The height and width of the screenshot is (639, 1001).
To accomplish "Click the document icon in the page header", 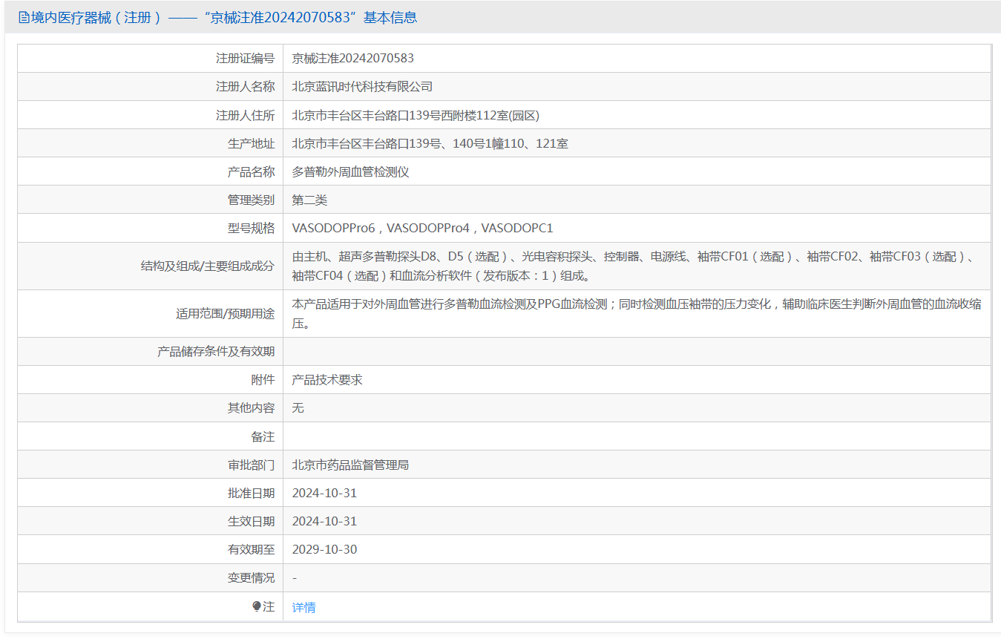I will point(24,17).
